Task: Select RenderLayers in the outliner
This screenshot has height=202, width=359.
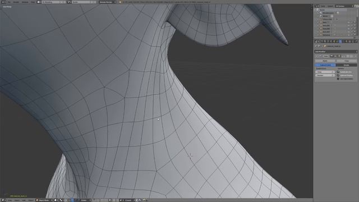Action: (328, 13)
